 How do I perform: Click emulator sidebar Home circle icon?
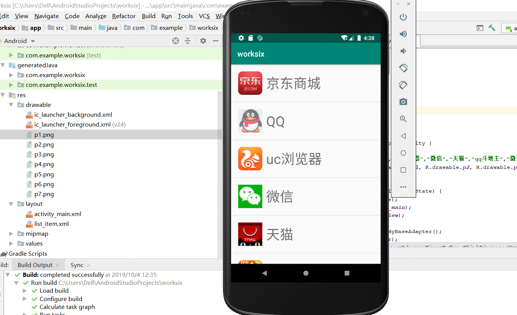(403, 153)
